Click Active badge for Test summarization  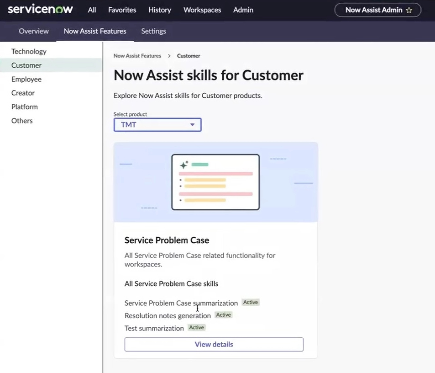196,327
